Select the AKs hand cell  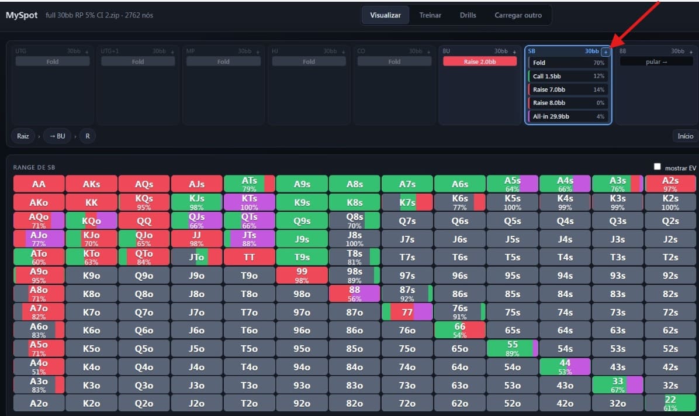pos(91,184)
